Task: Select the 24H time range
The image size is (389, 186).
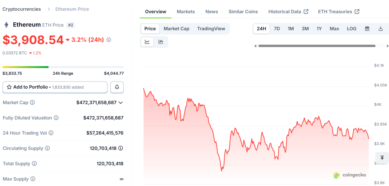Action: coord(261,29)
